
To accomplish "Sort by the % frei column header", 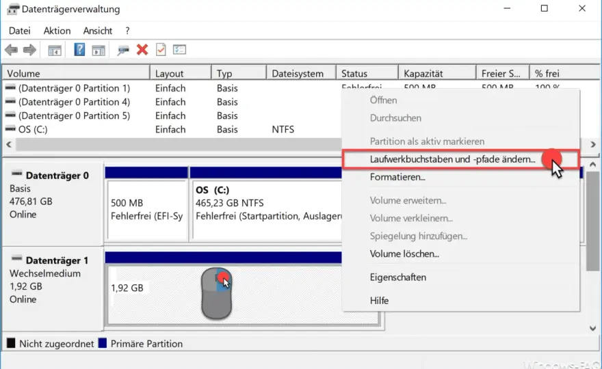I will [x=565, y=73].
